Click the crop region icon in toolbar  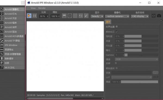(x=75, y=16)
